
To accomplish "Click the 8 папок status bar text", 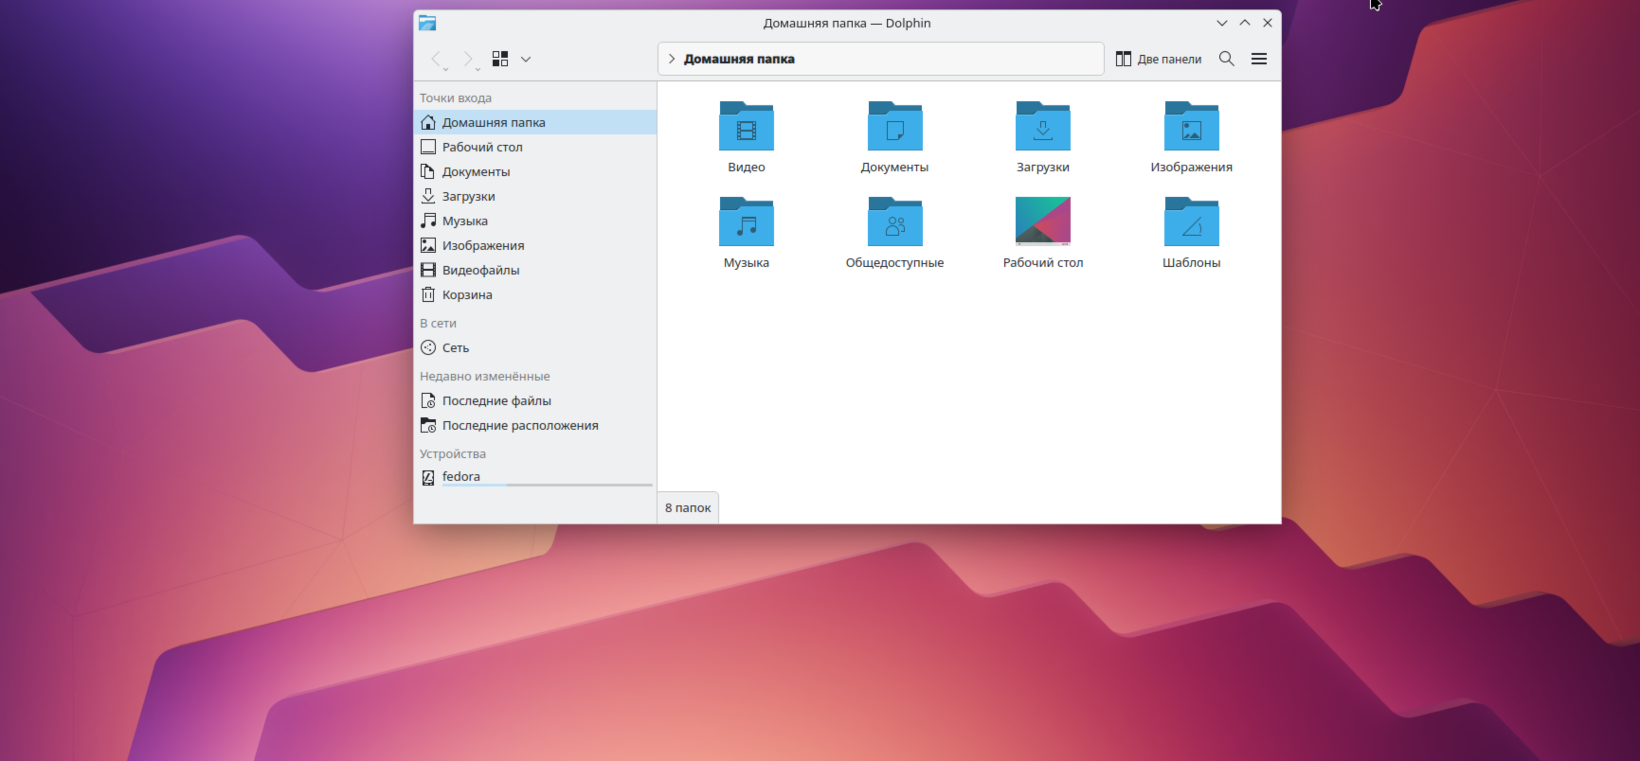I will (x=687, y=508).
